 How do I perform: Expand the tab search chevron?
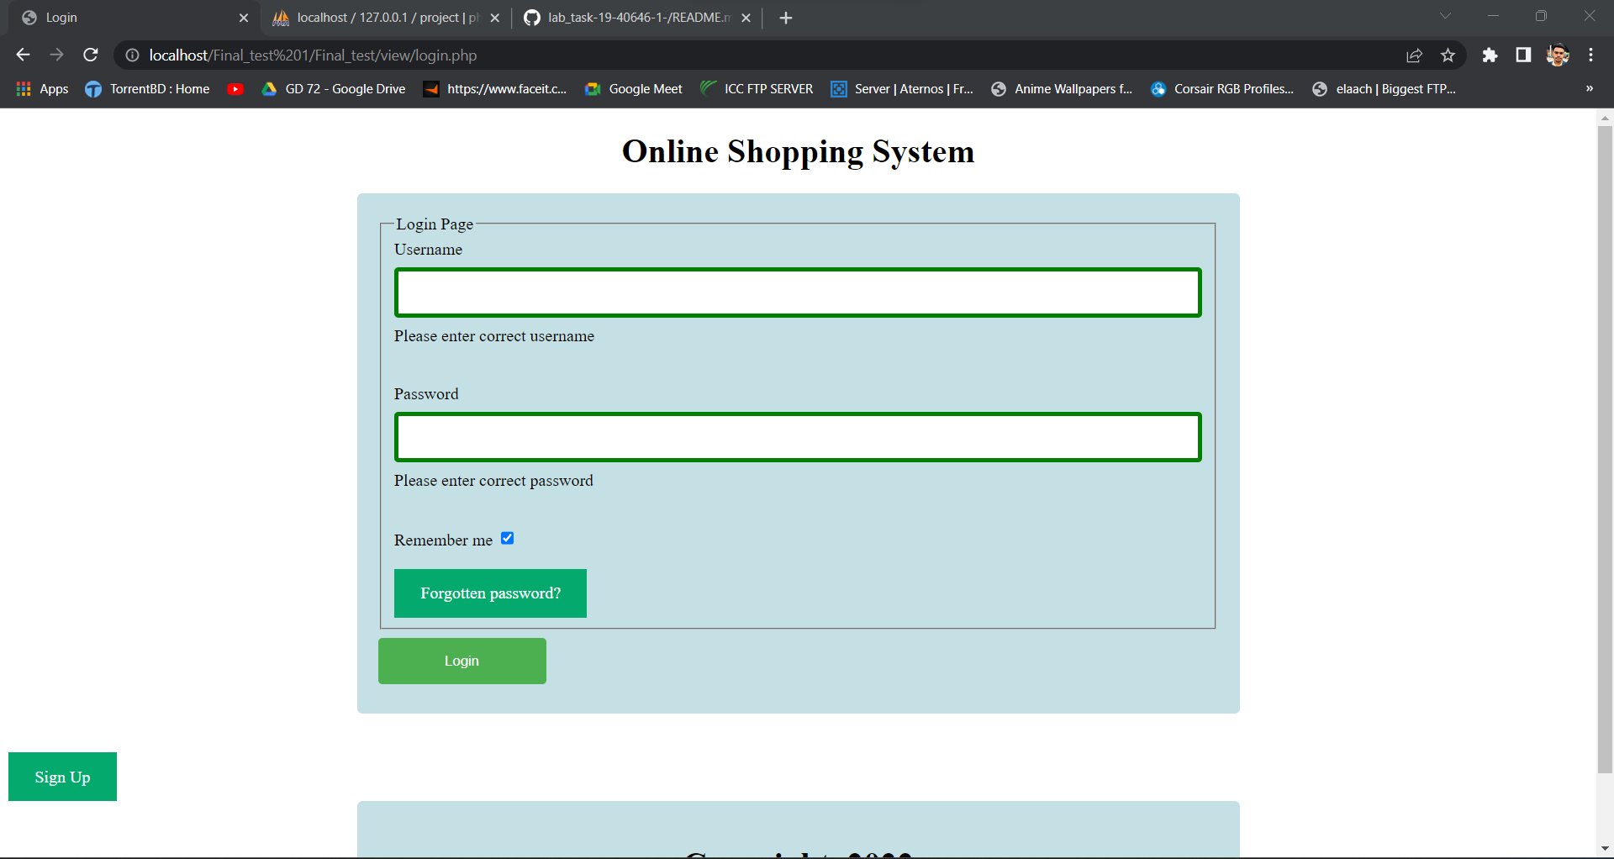coord(1445,15)
